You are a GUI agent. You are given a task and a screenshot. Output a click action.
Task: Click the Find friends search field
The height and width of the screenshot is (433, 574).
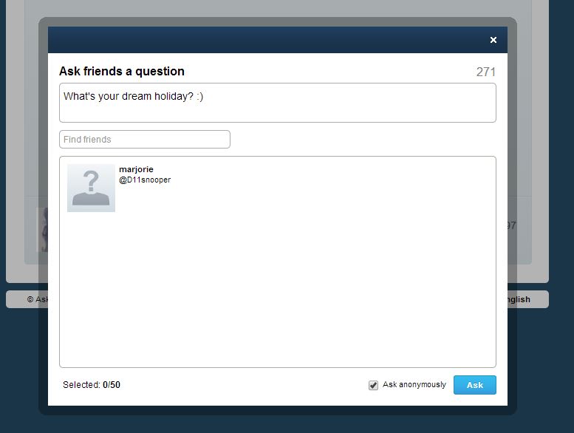pos(145,140)
